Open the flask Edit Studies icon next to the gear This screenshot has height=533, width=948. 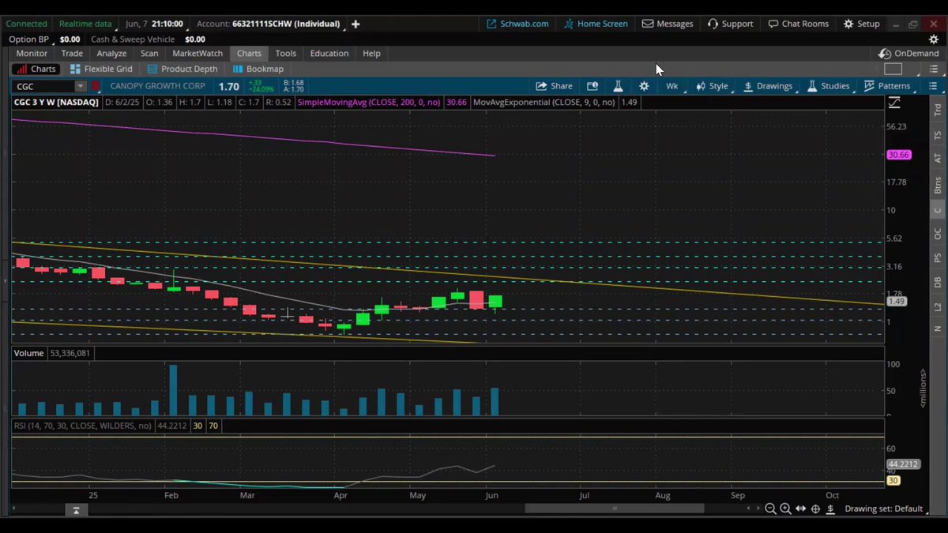619,86
